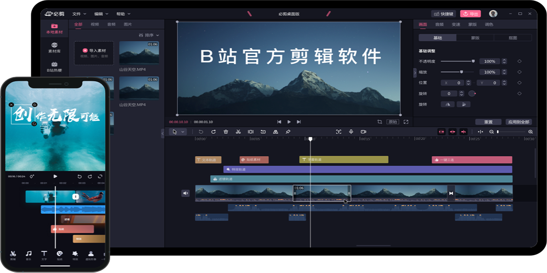The width and height of the screenshot is (547, 273).
Task: Click the zoom-in magnifier on timeline
Action: [x=530, y=131]
